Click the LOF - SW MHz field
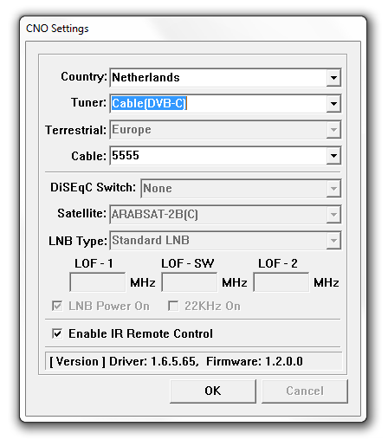The height and width of the screenshot is (446, 388). point(189,282)
